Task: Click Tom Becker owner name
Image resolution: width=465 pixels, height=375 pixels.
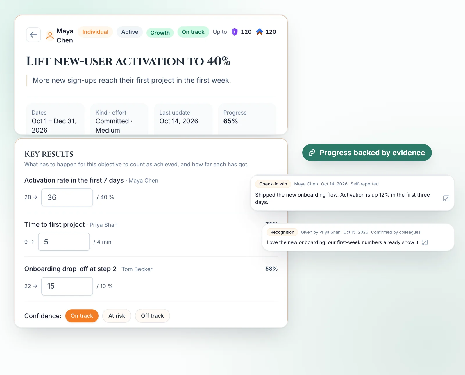Action: point(137,269)
